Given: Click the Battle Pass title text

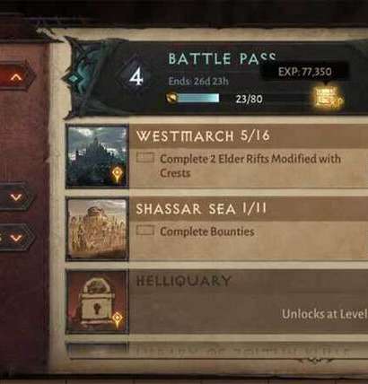Looking at the screenshot, I should 222,58.
